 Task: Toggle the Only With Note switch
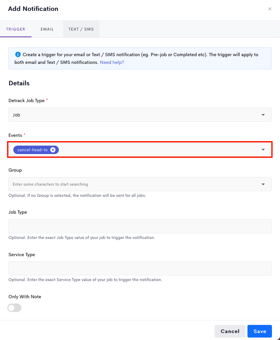[14, 308]
